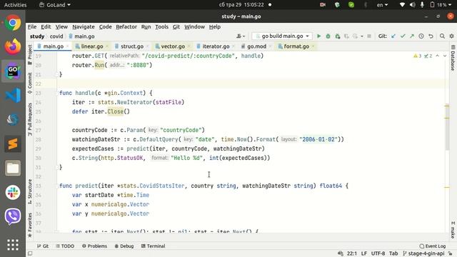
Task: Launch Firefox from the dock
Action: point(13,46)
